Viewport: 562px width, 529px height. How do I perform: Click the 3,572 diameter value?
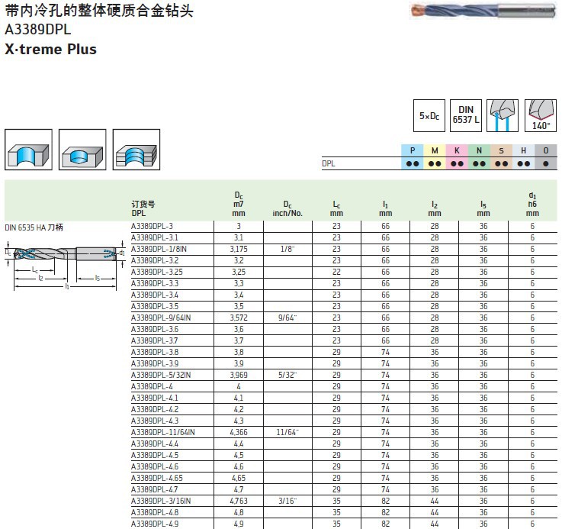239,318
